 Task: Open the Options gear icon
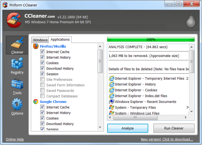click(x=17, y=104)
